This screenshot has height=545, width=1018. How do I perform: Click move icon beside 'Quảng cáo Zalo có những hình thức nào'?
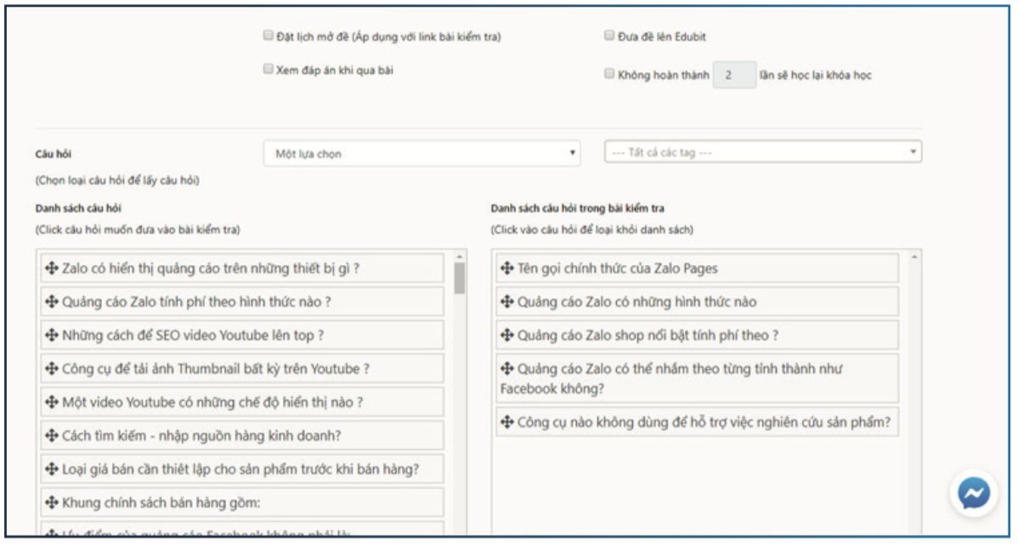pos(507,301)
